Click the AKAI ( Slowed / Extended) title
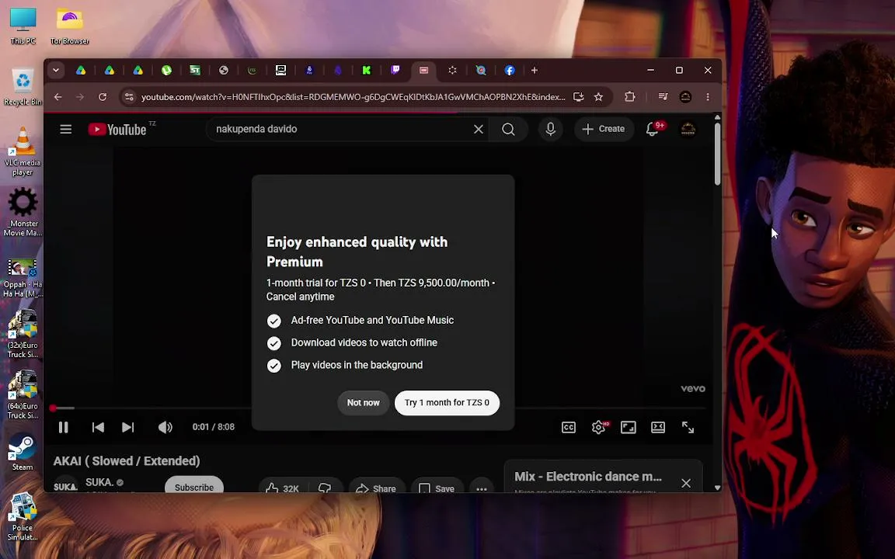Viewport: 895px width, 559px height. tap(127, 461)
